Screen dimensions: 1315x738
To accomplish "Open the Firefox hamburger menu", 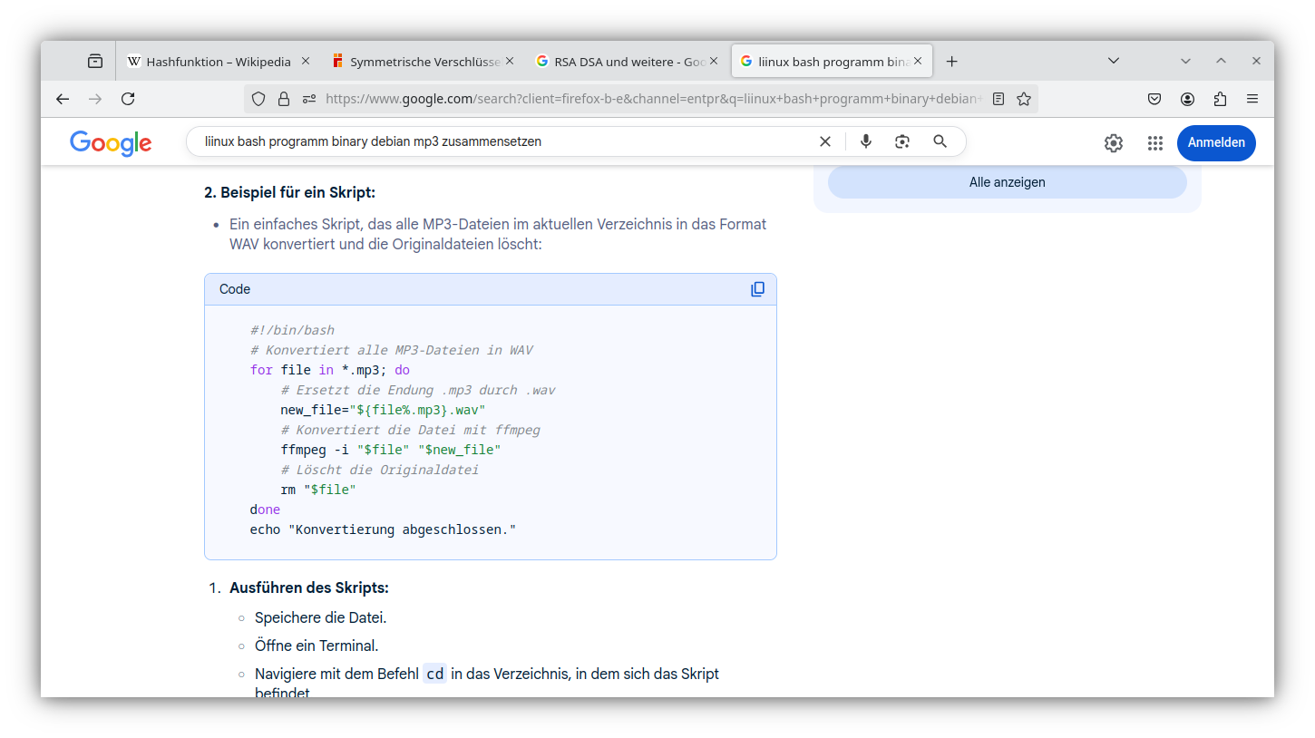I will pos(1252,99).
